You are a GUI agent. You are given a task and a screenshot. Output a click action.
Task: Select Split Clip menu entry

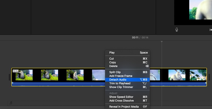click(x=127, y=72)
